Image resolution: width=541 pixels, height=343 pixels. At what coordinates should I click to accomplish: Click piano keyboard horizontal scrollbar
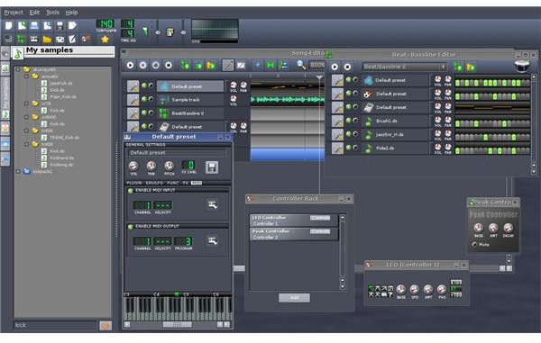tap(177, 324)
